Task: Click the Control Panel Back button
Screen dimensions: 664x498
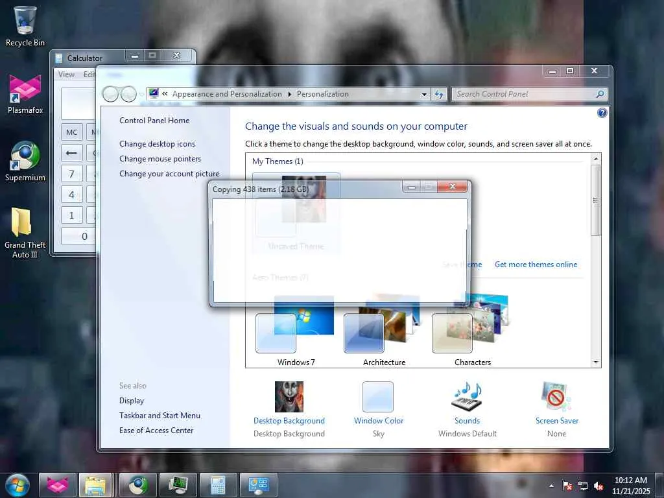Action: click(x=110, y=94)
